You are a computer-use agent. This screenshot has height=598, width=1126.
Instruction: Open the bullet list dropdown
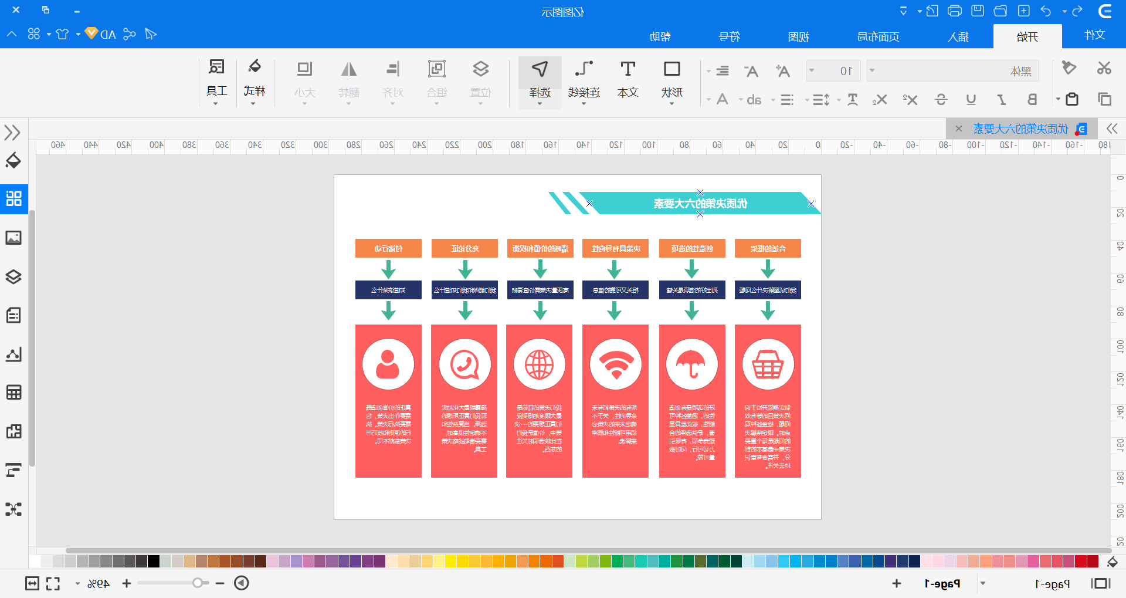coord(773,100)
